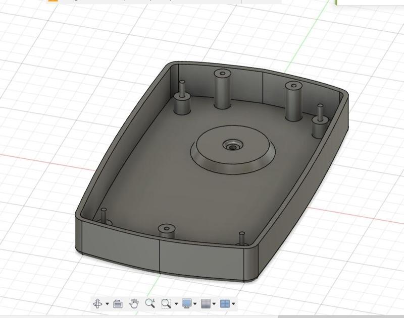This screenshot has width=404, height=318.
Task: Click the Viewports layout icon
Action: pyautogui.click(x=225, y=303)
